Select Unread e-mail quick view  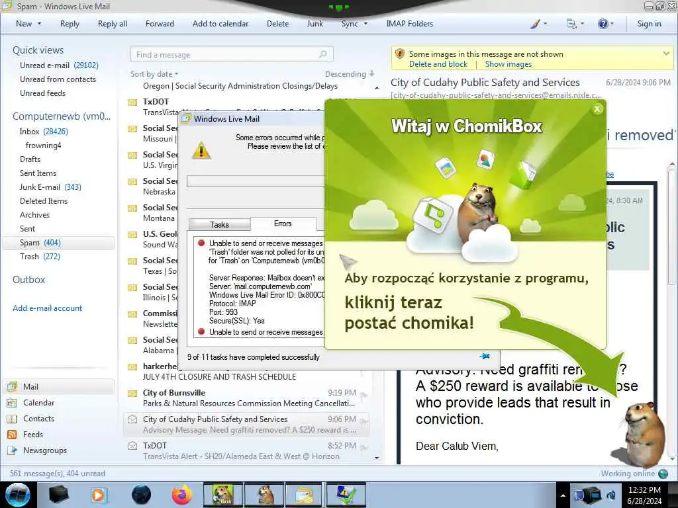click(59, 65)
